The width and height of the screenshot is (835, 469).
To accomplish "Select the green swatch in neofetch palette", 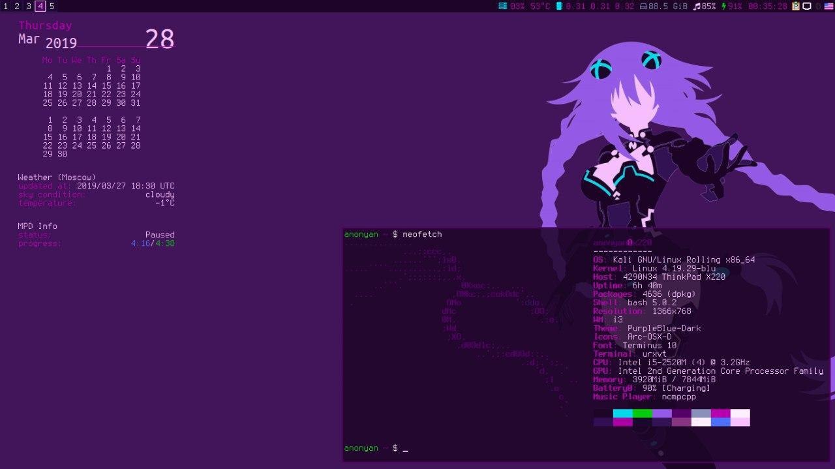I will [643, 413].
